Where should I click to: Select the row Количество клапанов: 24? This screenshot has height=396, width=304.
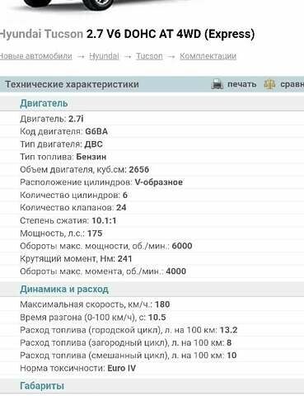(152, 208)
